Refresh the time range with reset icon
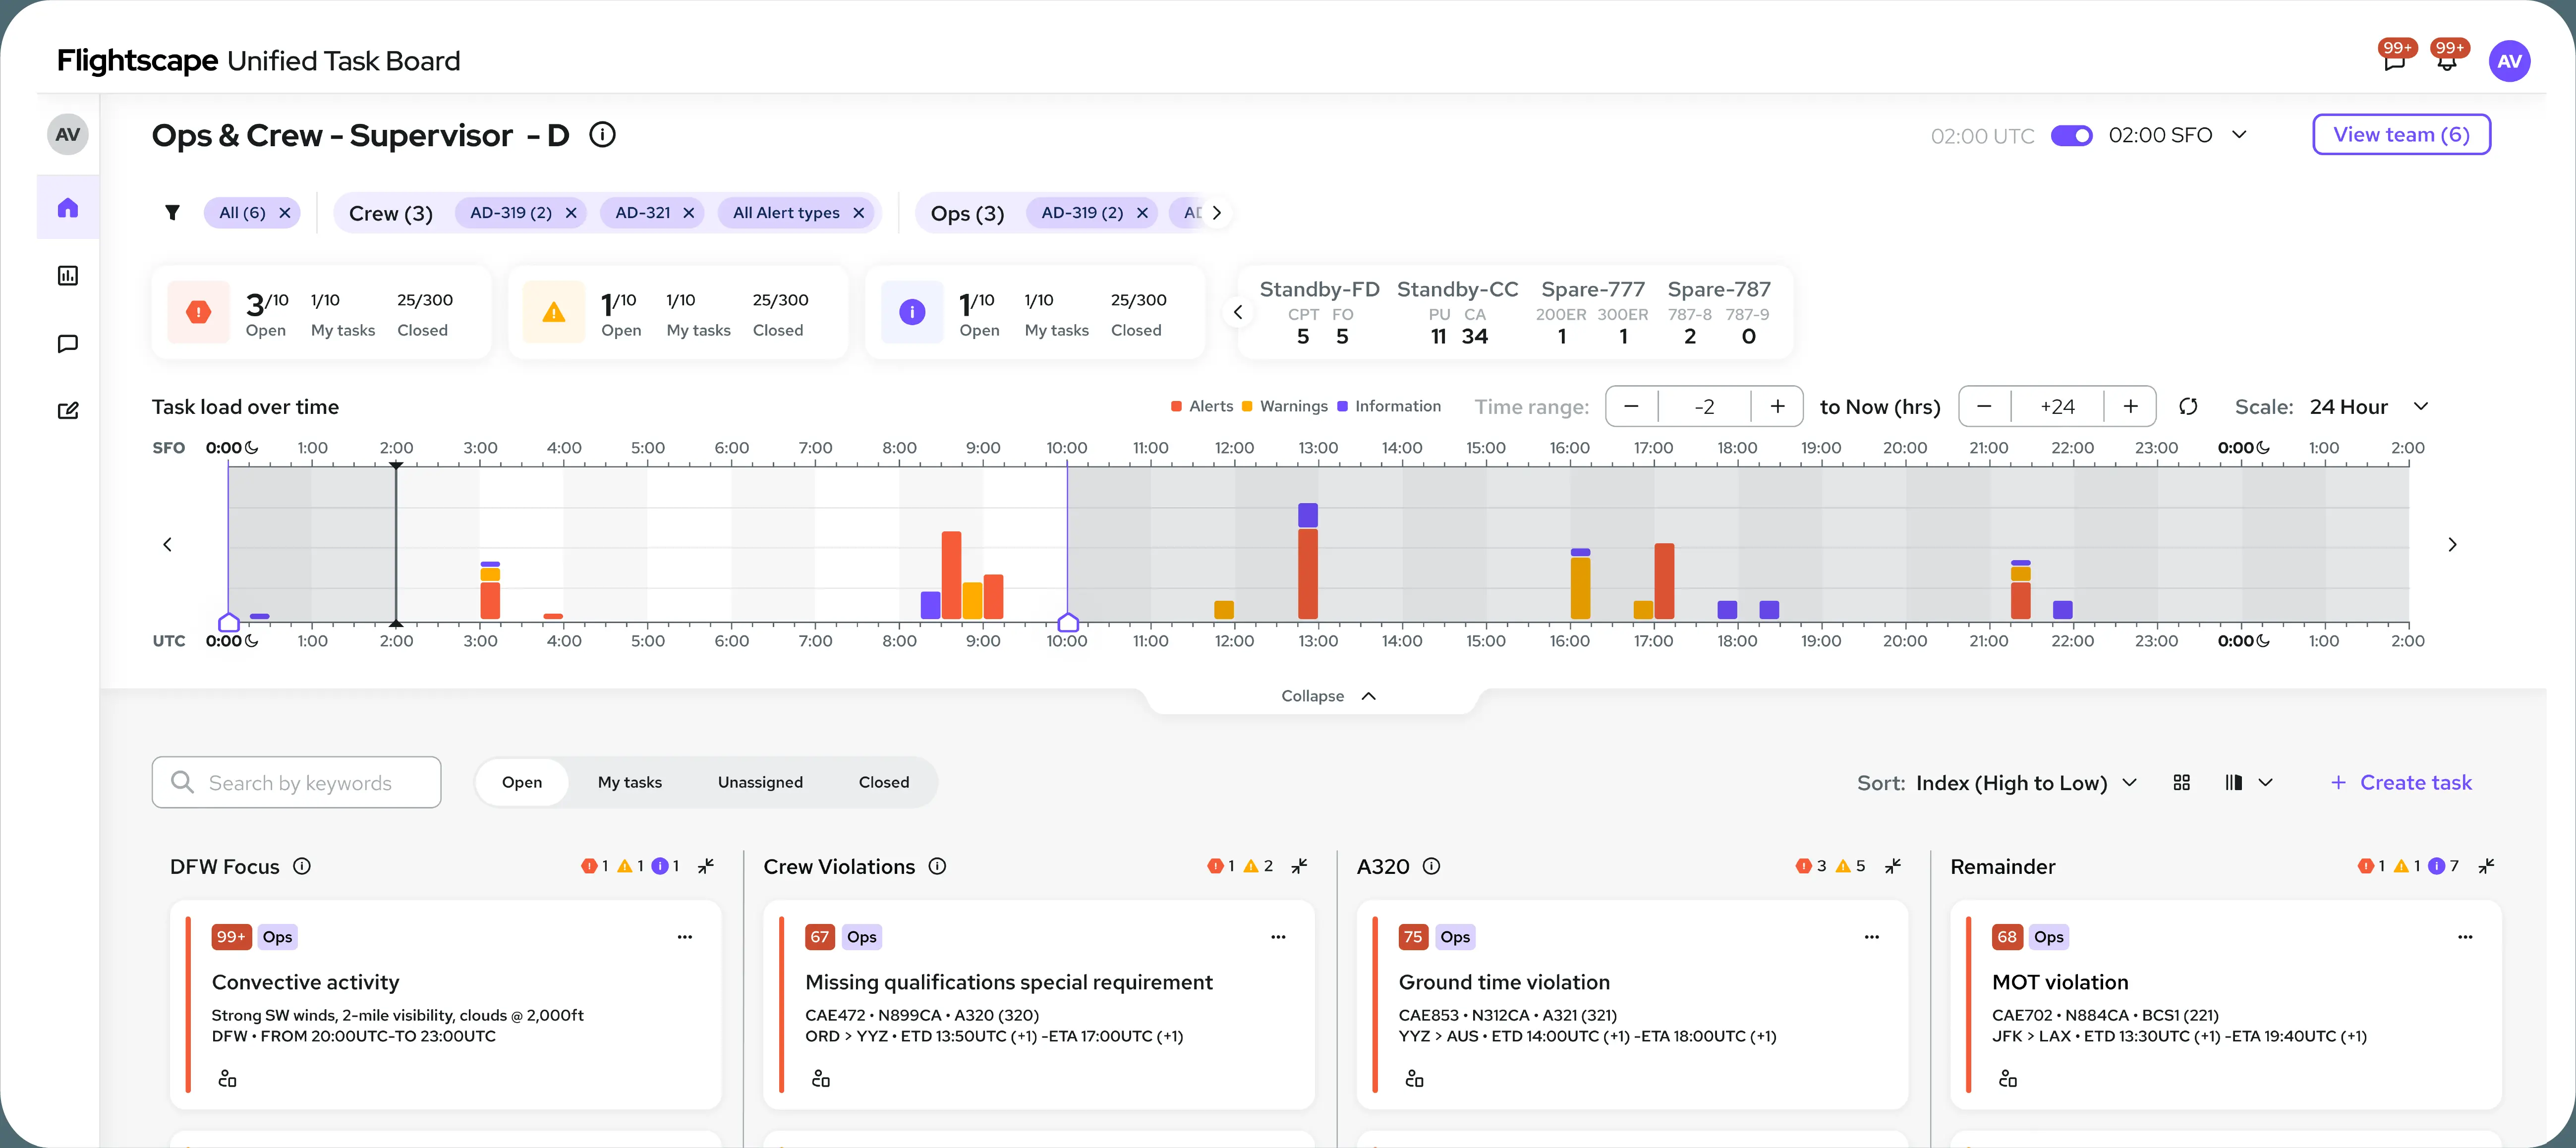The image size is (2576, 1148). pos(2188,407)
